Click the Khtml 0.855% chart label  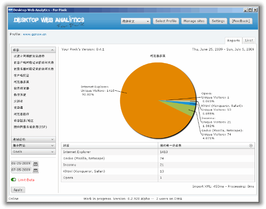pos(222,110)
